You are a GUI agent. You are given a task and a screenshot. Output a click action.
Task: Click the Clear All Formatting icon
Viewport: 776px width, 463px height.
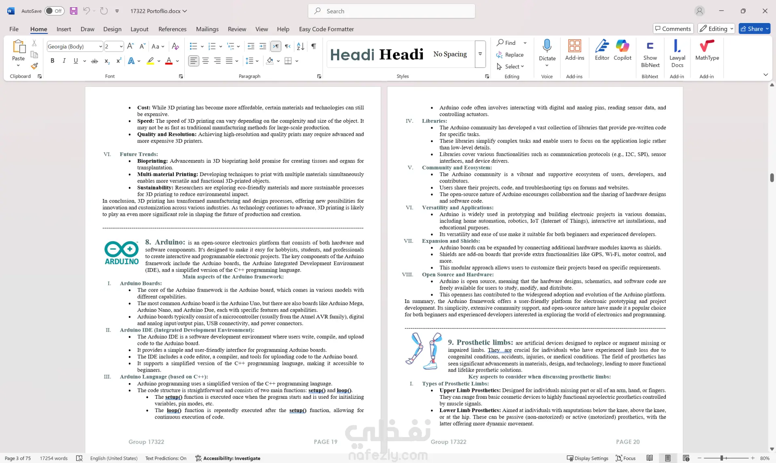click(x=175, y=46)
